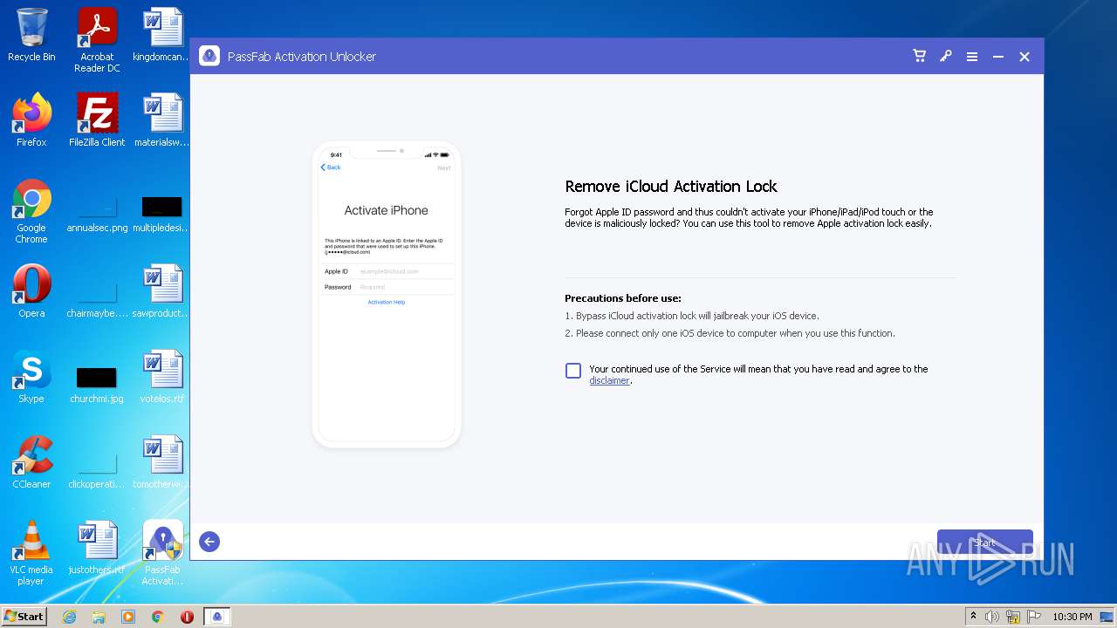The width and height of the screenshot is (1117, 628).
Task: Close the PassFab Activation Unlocker window
Action: pos(1024,57)
